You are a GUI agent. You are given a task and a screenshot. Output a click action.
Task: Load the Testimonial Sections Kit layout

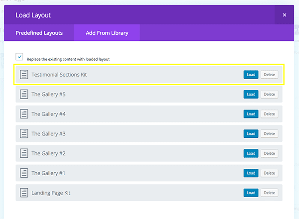click(251, 75)
